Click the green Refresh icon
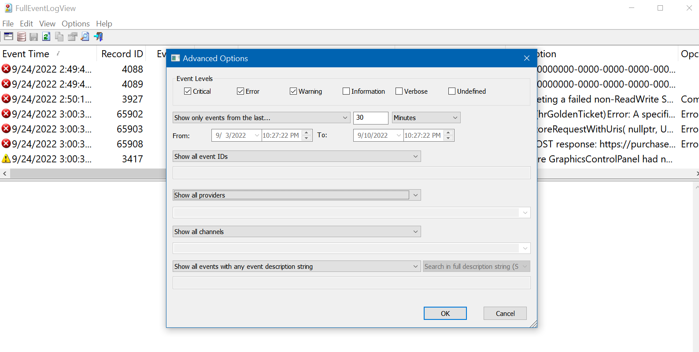The image size is (699, 352). click(x=46, y=37)
